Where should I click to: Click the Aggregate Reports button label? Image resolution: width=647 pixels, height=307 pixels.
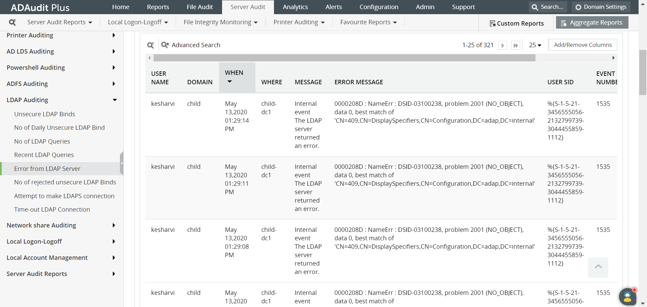[596, 23]
